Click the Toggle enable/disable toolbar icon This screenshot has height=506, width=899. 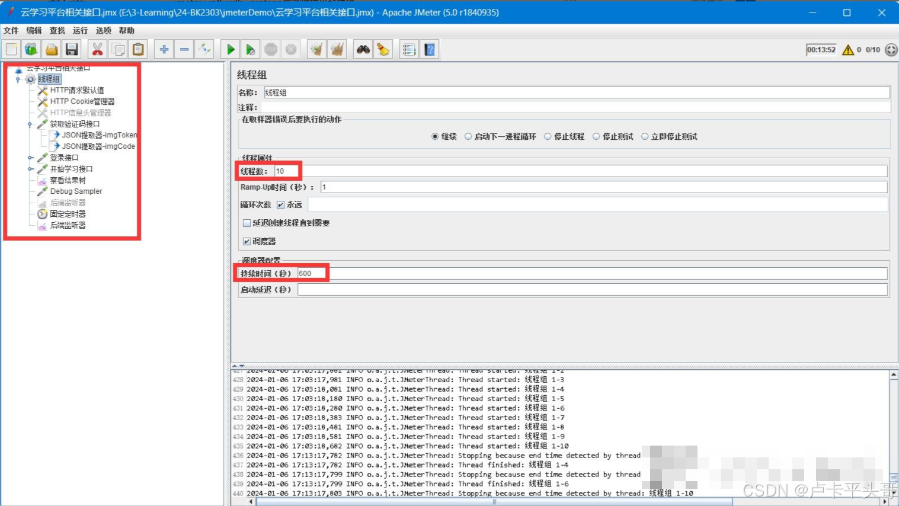tap(204, 49)
